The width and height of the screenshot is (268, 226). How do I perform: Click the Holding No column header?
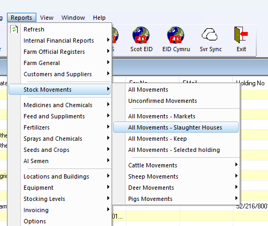[250, 83]
